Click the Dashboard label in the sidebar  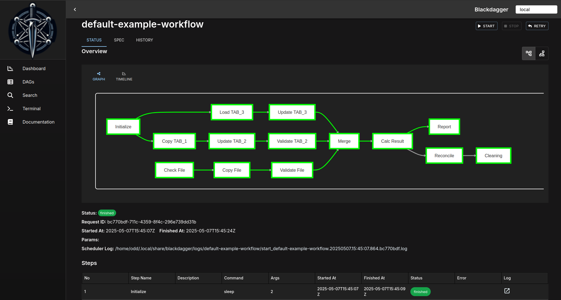click(34, 68)
